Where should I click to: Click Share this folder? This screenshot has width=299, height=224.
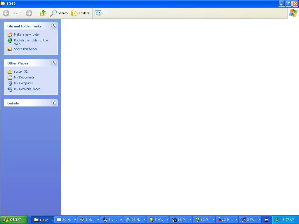26,49
